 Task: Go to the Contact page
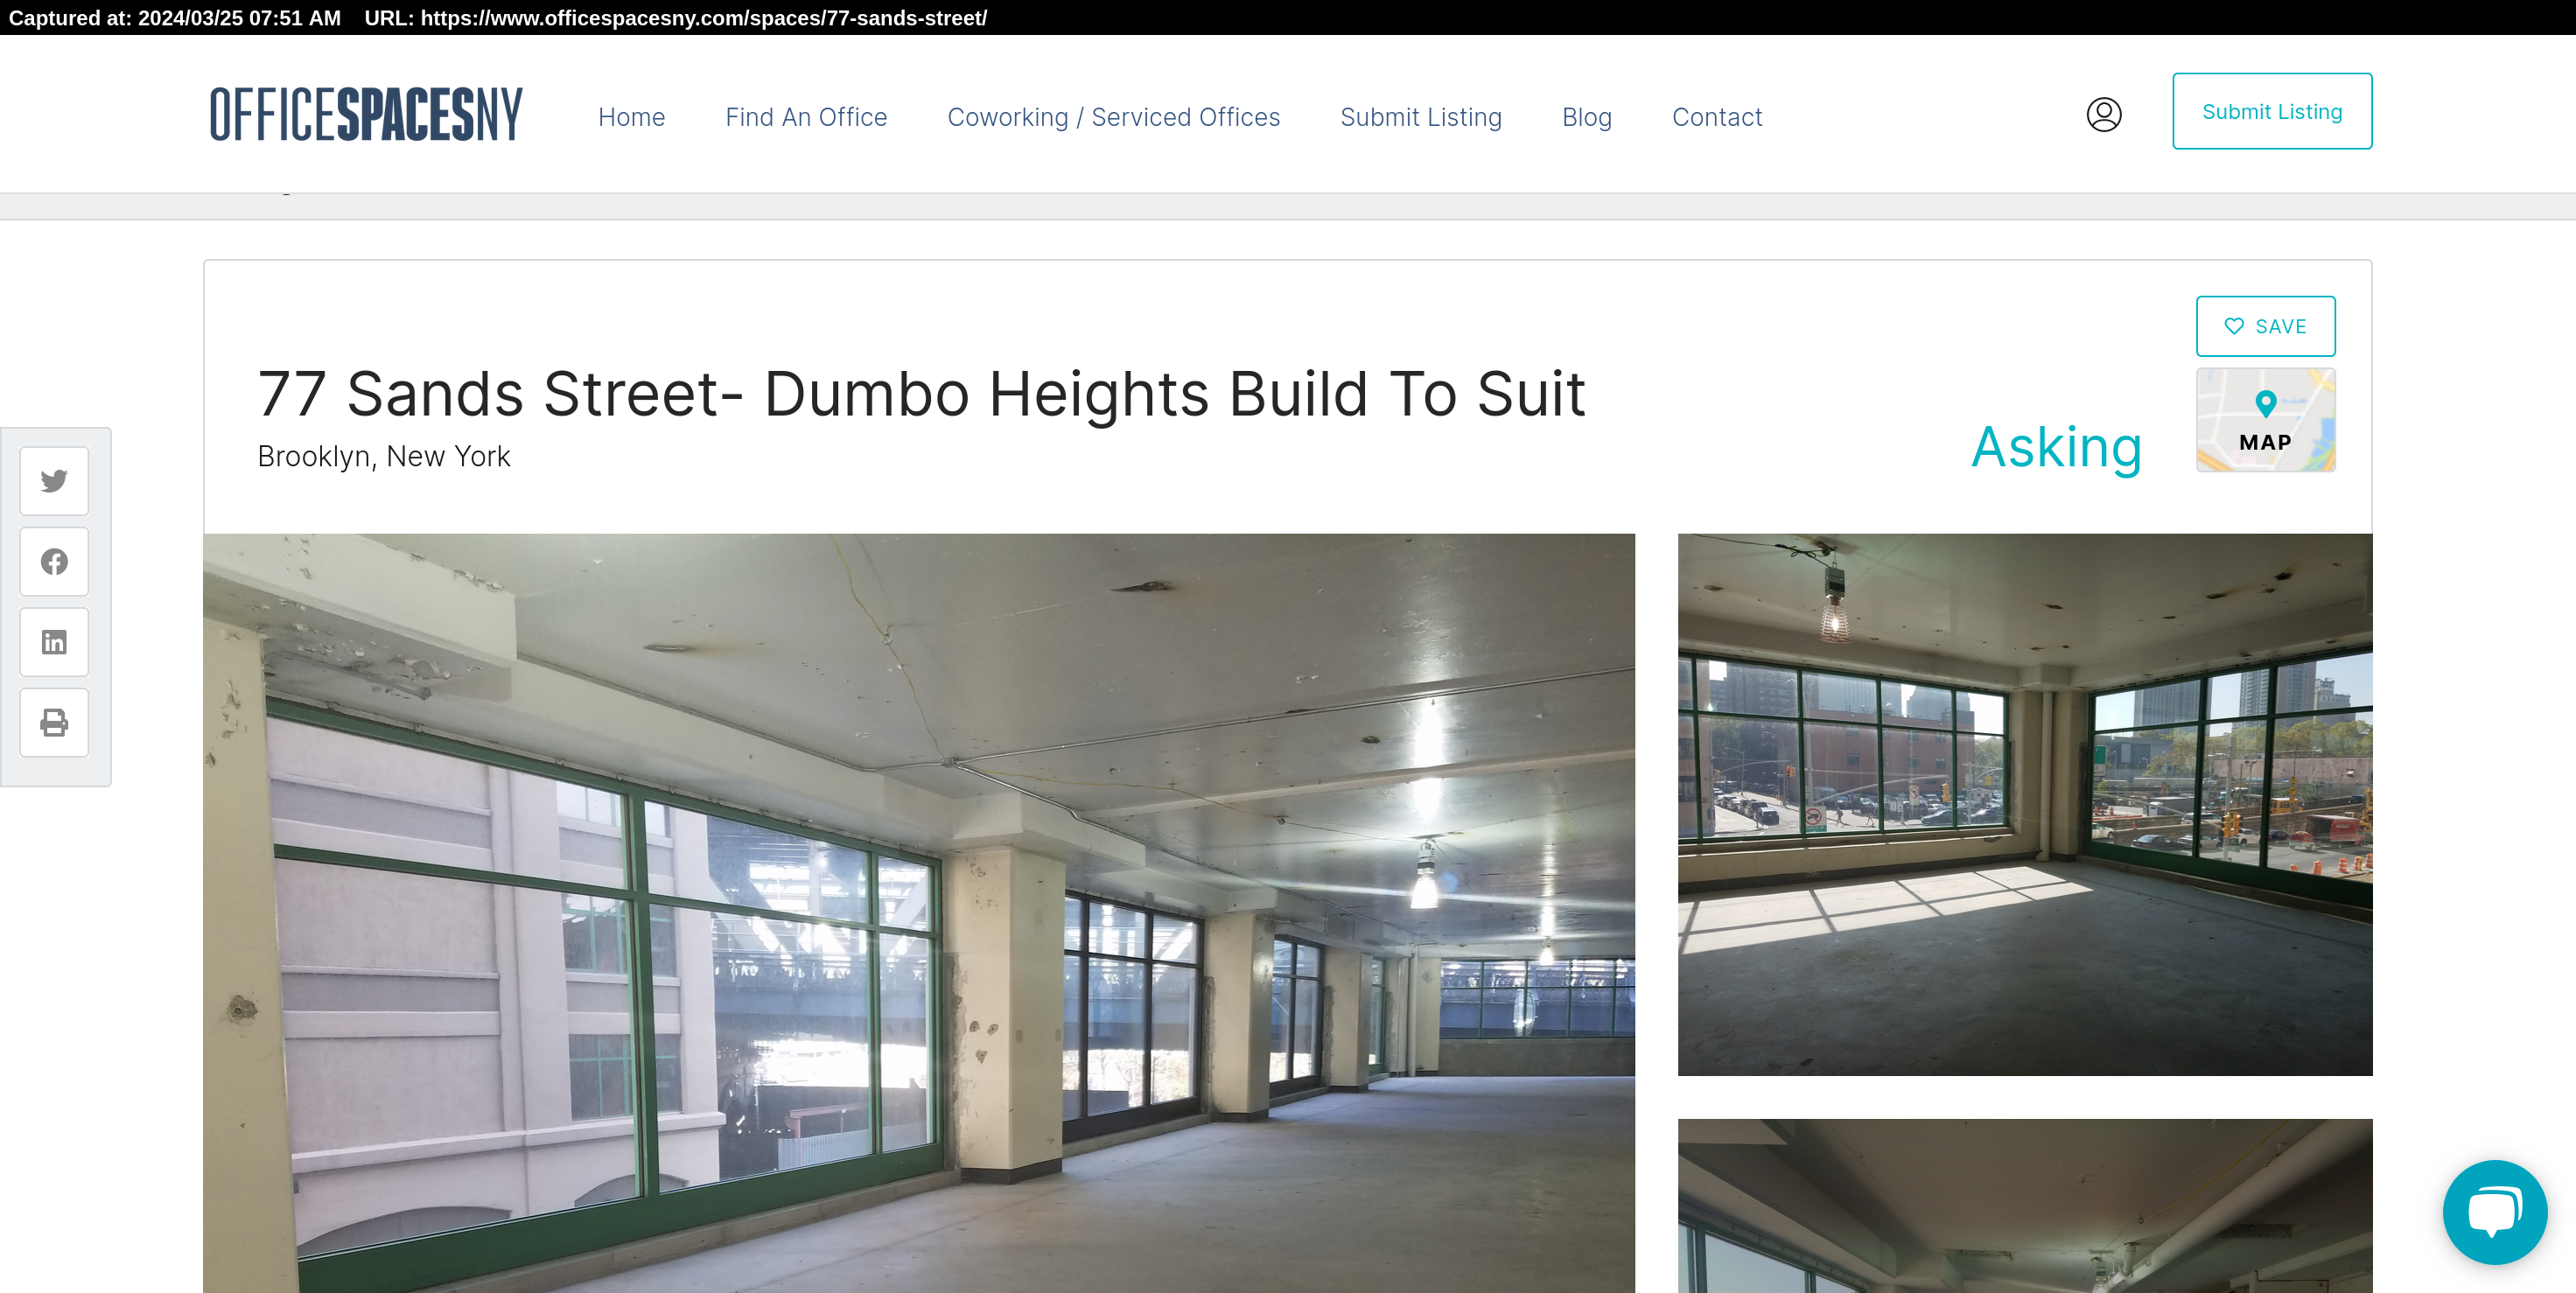click(x=1717, y=117)
